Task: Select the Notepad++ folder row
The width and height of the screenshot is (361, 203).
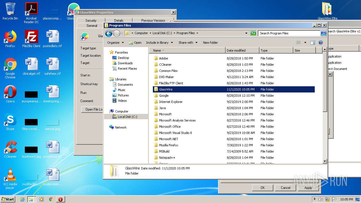Action: tap(234, 158)
